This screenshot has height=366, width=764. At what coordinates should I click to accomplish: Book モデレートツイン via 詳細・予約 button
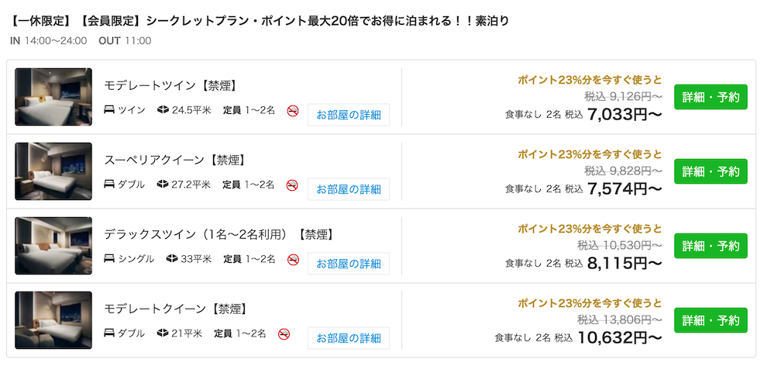pyautogui.click(x=711, y=97)
